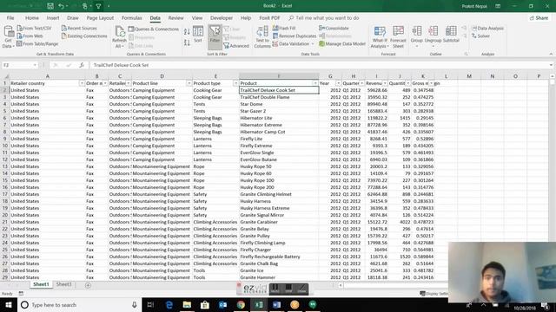The image size is (556, 312).
Task: Sort Z to A descending
Action: tap(187, 42)
